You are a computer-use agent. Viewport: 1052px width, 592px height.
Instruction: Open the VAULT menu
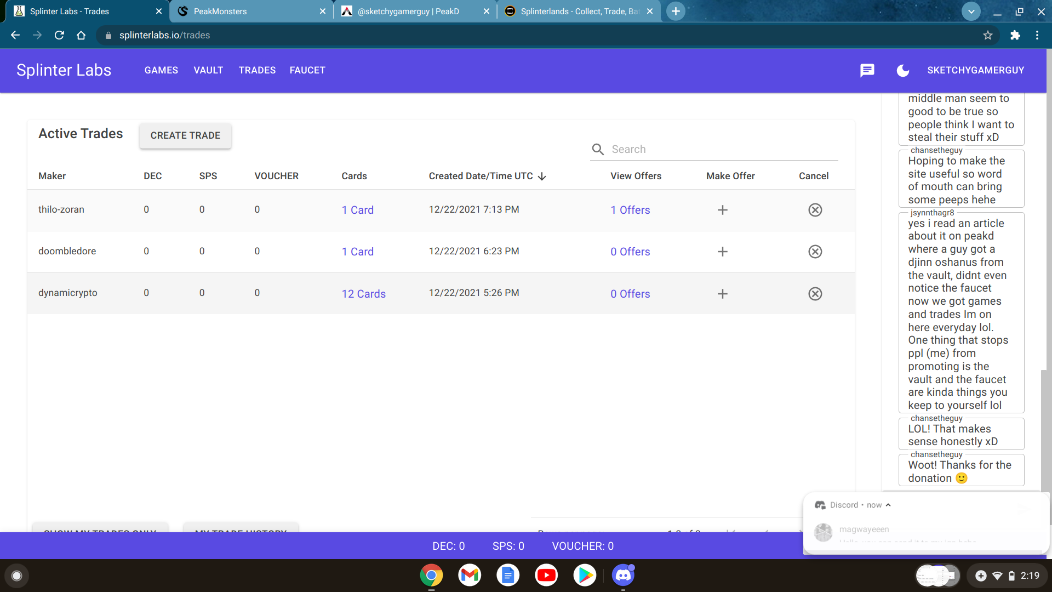coord(208,70)
